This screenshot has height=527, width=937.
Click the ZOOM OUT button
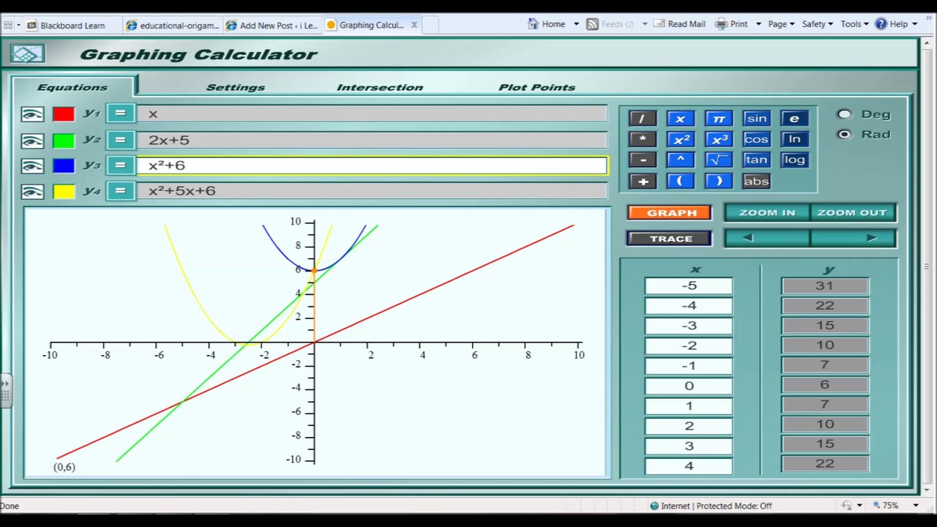point(852,213)
